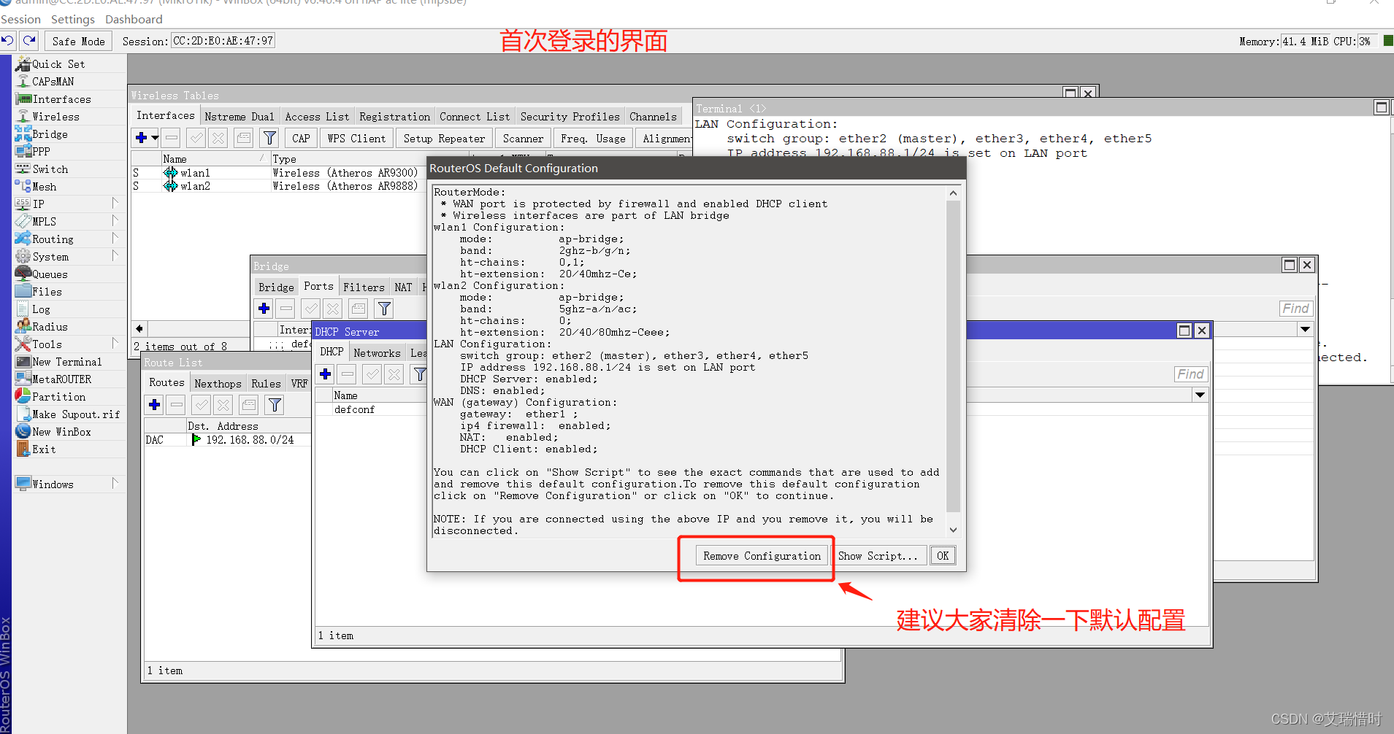
Task: Click WPS Client button
Action: [356, 138]
